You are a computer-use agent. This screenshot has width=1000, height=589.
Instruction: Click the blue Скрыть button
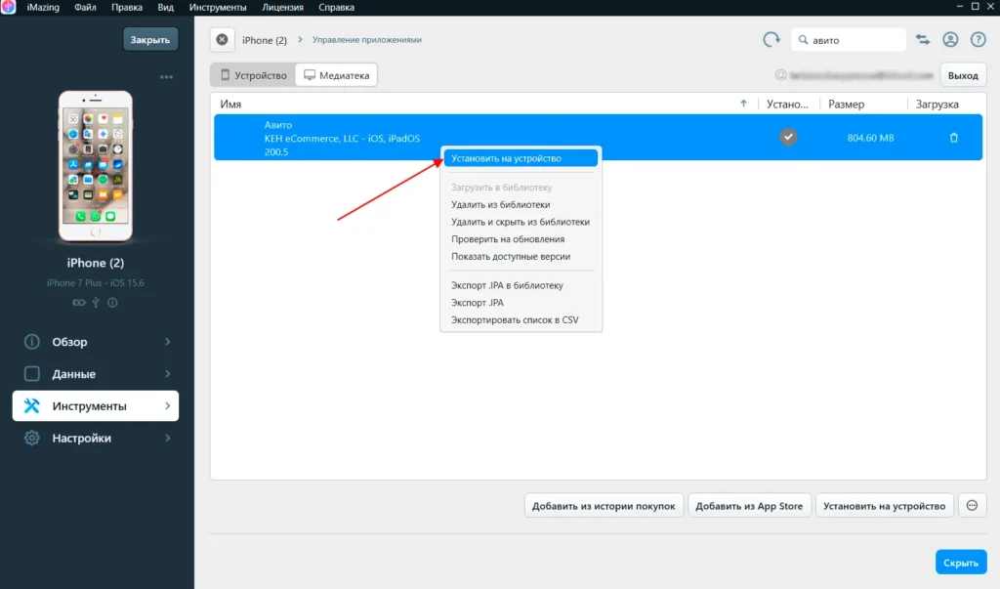[961, 563]
